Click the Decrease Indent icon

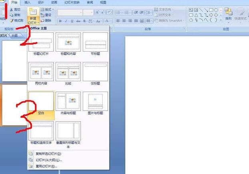(136, 12)
